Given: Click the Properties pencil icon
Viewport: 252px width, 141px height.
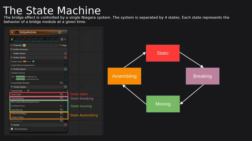Looking at the screenshot, I should (x=11, y=45).
